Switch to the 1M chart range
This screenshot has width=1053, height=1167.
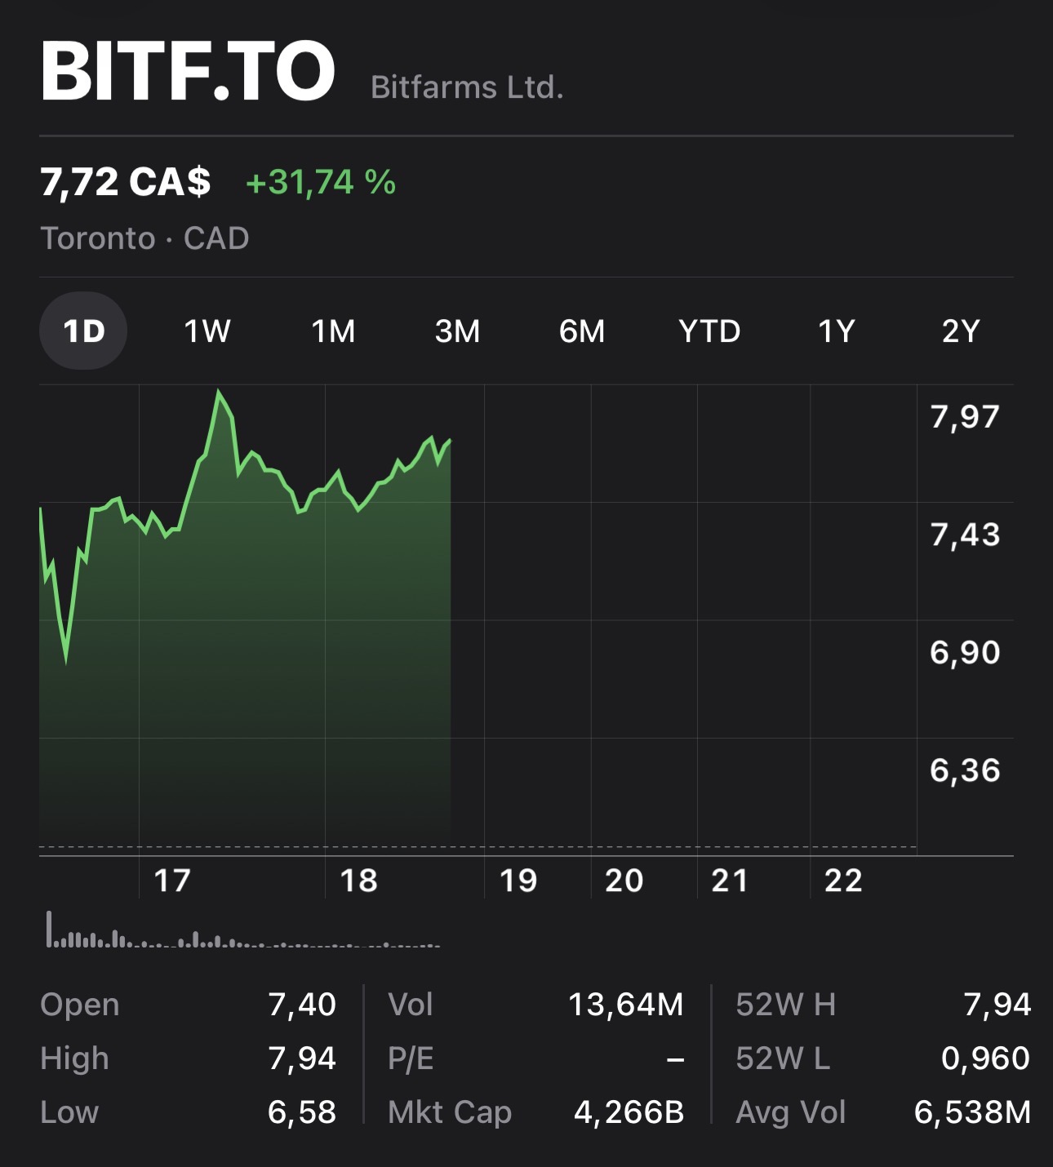(333, 331)
